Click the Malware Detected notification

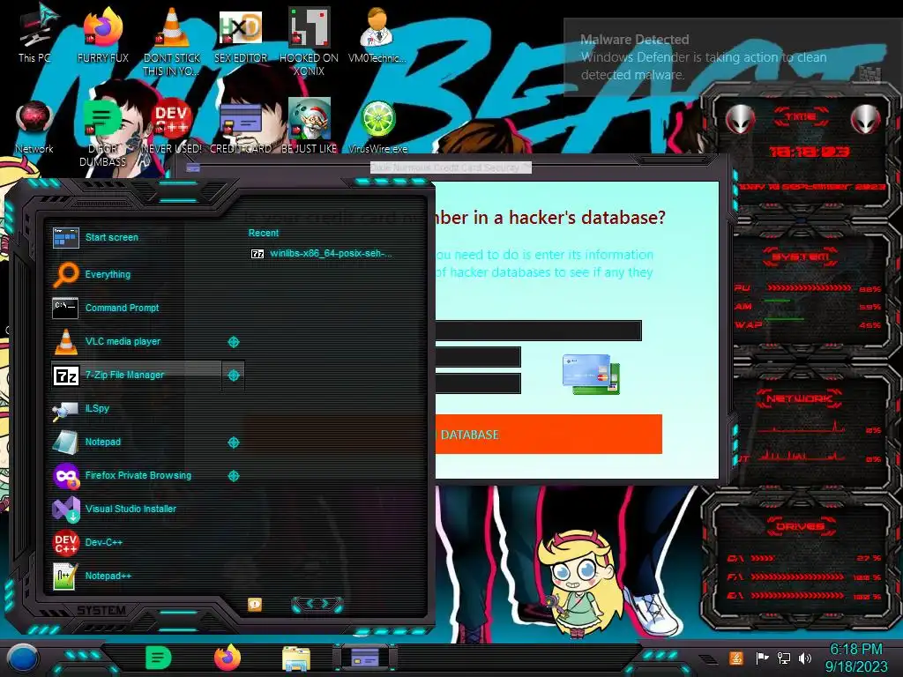click(x=731, y=57)
